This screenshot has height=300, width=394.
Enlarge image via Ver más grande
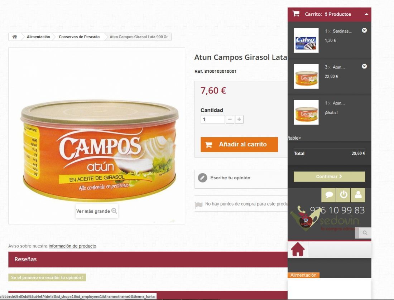click(96, 211)
